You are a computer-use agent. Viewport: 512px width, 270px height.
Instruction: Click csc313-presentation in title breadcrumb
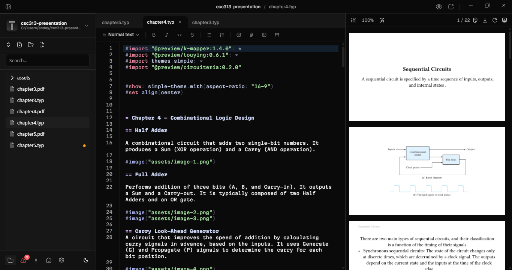(x=238, y=7)
